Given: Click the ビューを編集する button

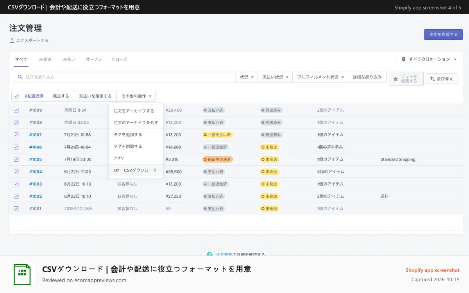Looking at the screenshot, I should click(x=406, y=79).
